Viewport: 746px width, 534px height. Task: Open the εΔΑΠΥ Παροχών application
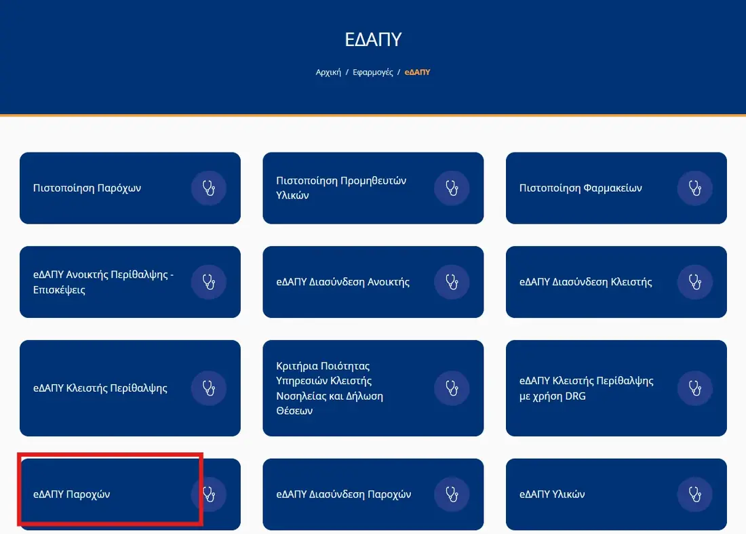(x=130, y=494)
